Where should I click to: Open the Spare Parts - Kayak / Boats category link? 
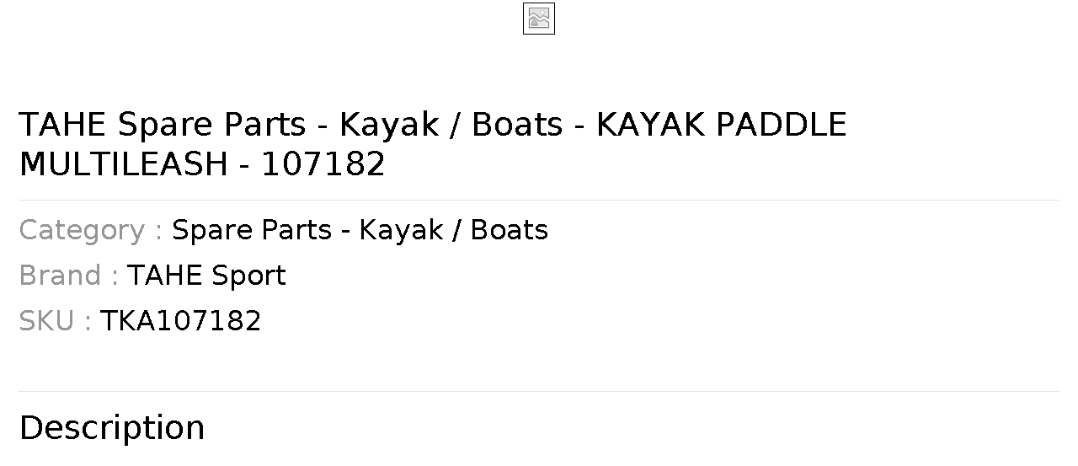click(x=360, y=230)
